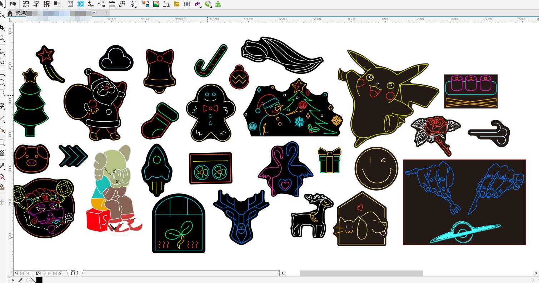
Task: Click the yellow list layout icon
Action: point(177,4)
